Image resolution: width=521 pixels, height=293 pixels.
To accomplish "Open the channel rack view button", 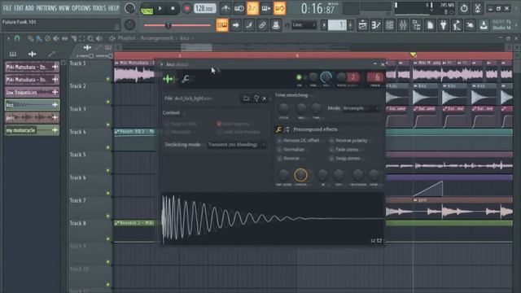I will pyautogui.click(x=389, y=25).
